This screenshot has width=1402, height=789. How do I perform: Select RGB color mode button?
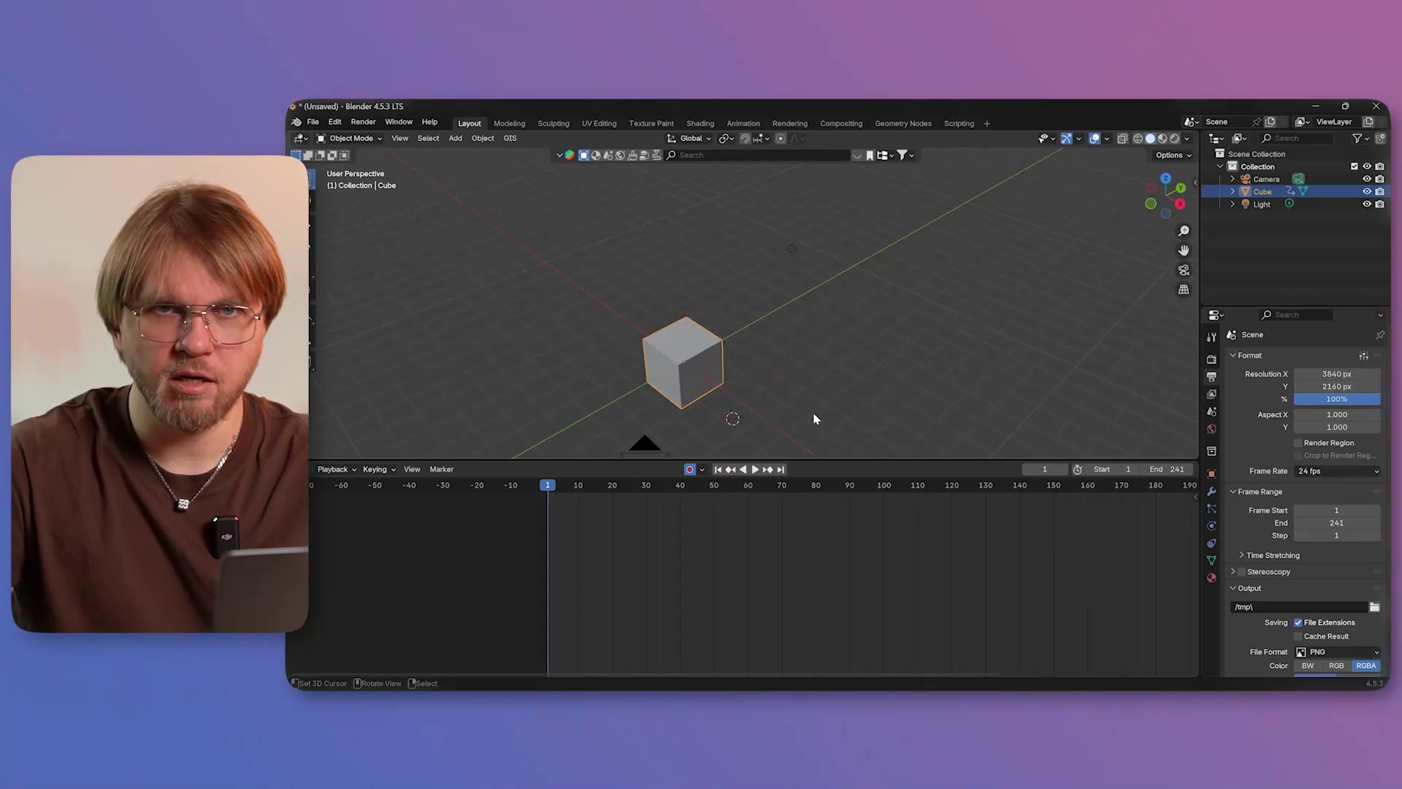pyautogui.click(x=1336, y=666)
